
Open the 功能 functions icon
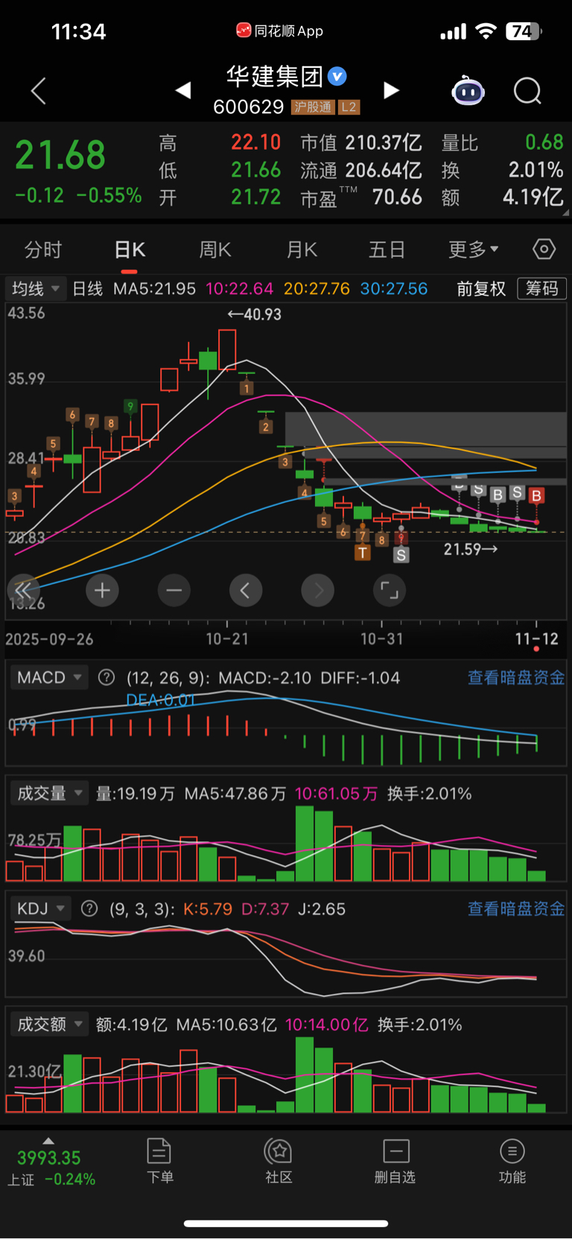tap(512, 1161)
